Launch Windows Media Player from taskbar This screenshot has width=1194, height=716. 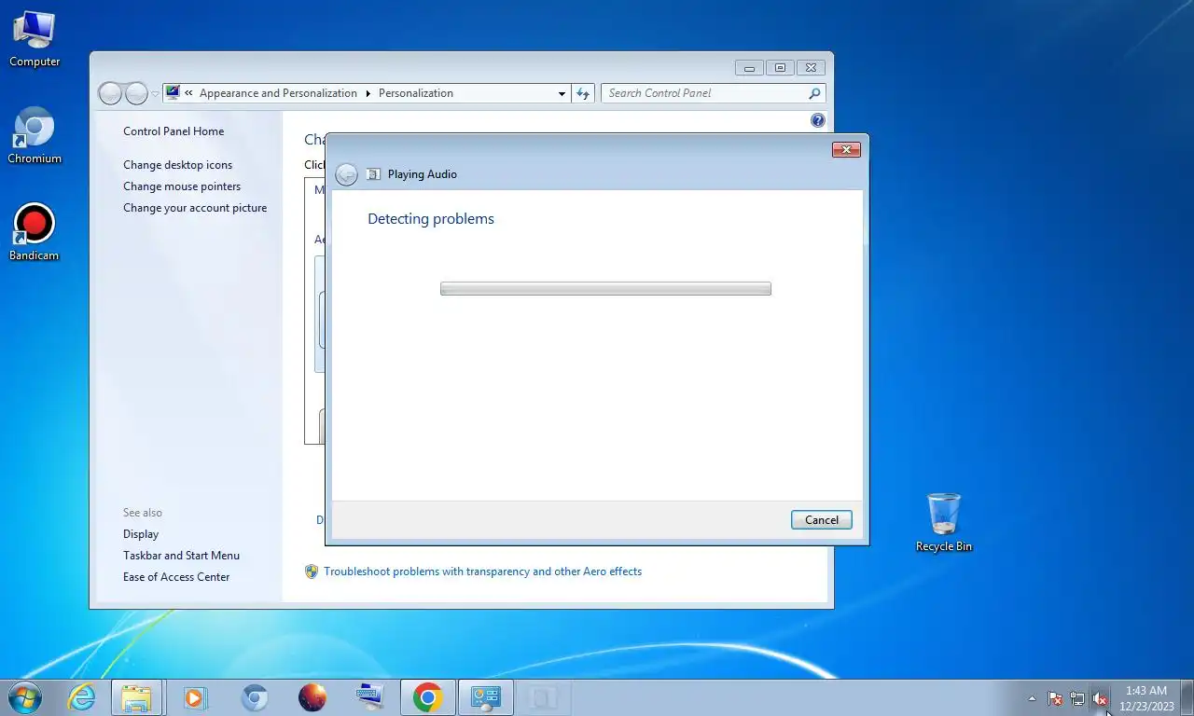point(194,697)
